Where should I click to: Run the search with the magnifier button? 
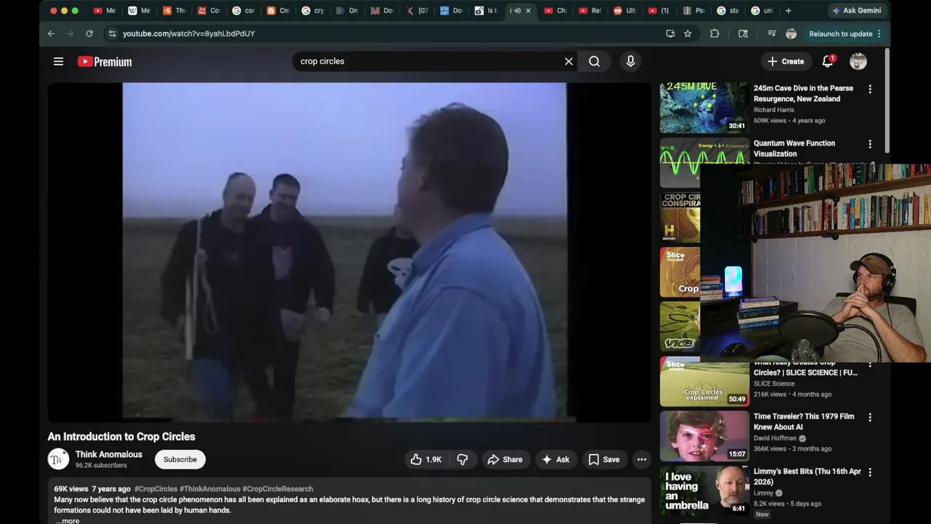(594, 61)
